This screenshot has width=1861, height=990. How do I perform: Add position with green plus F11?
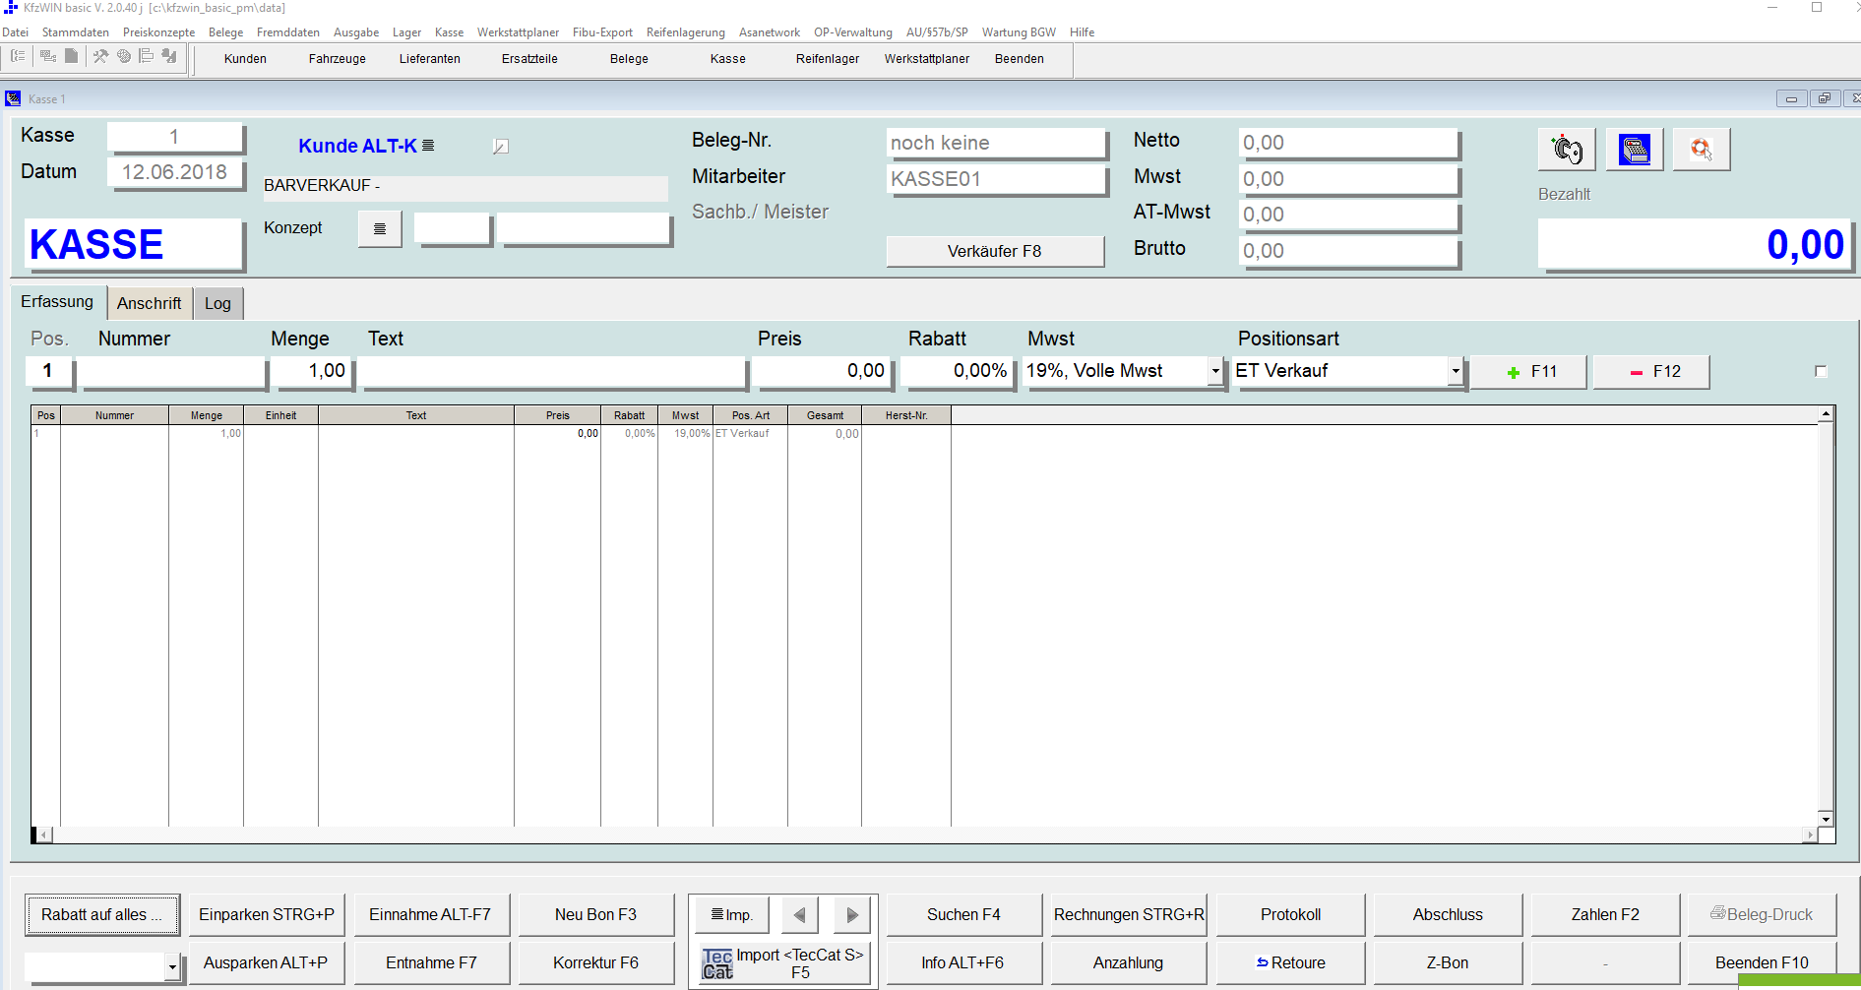point(1528,372)
